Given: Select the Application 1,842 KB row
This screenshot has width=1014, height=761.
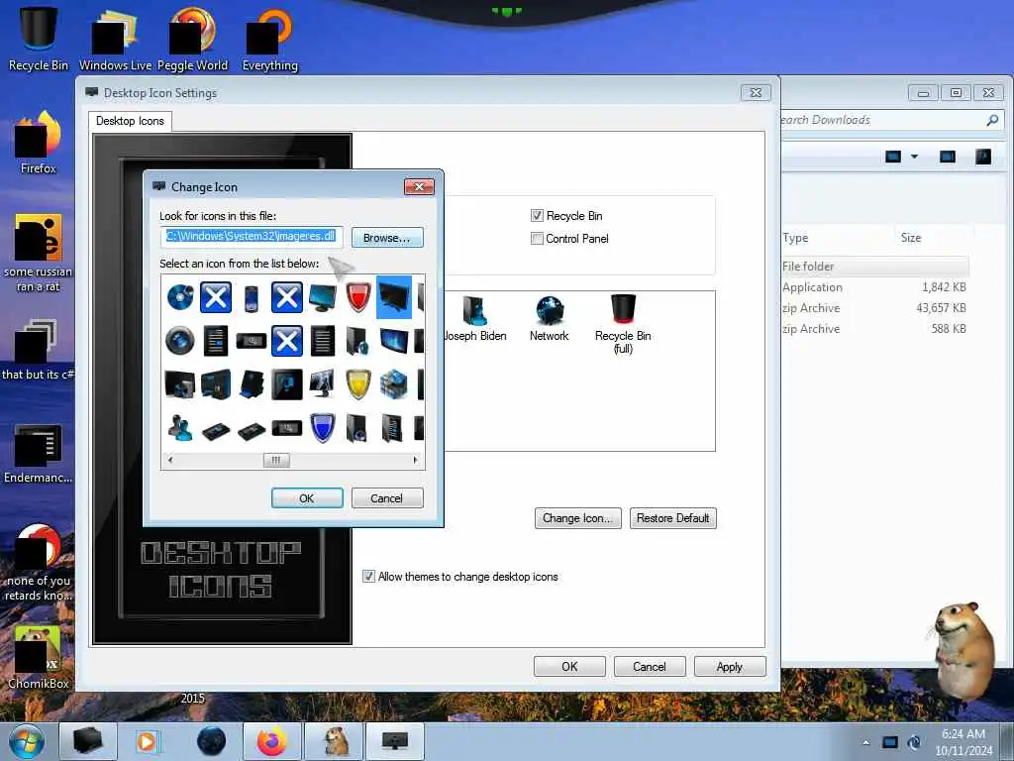Looking at the screenshot, I should point(875,287).
